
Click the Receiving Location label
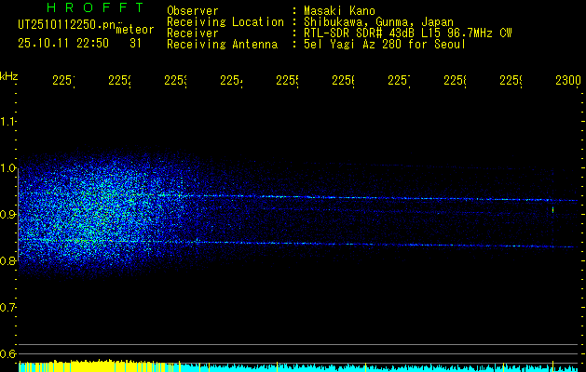(x=225, y=22)
